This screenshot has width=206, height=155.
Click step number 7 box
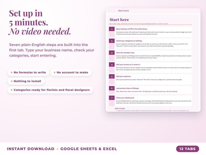point(112,98)
